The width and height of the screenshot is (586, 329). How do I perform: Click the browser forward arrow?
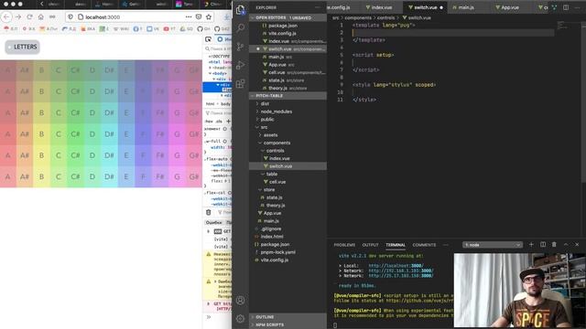pyautogui.click(x=18, y=16)
